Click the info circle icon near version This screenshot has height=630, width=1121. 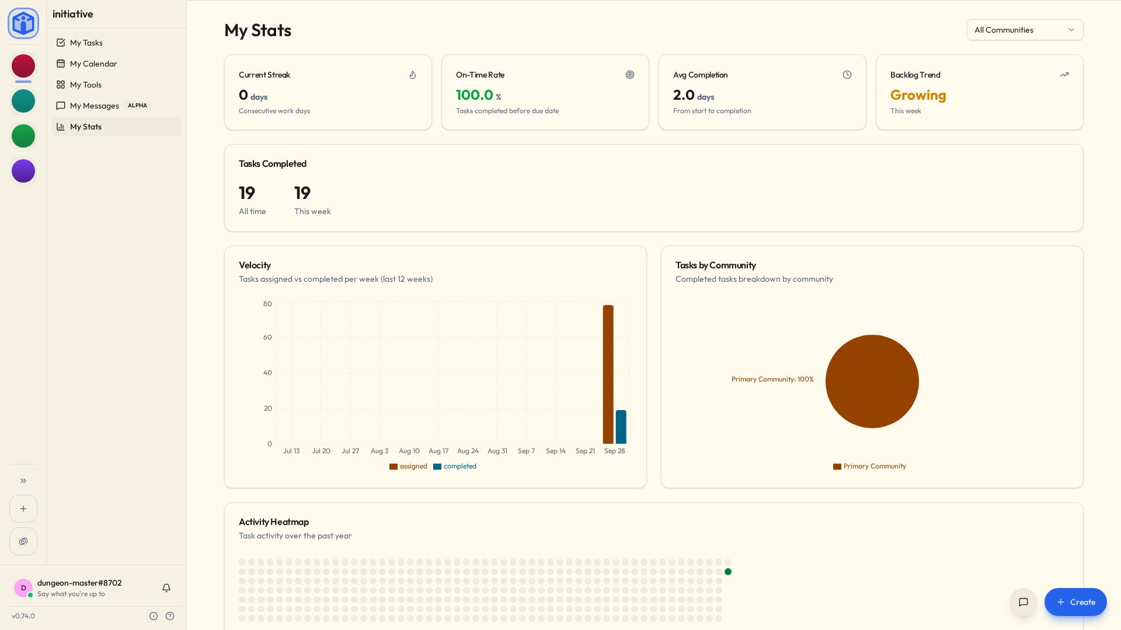(154, 616)
